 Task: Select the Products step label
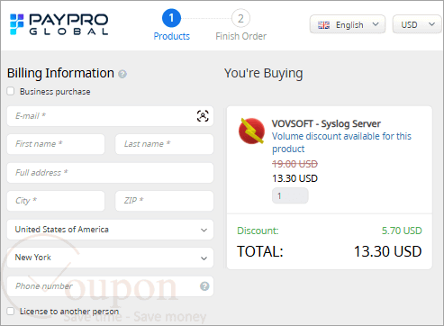[172, 36]
